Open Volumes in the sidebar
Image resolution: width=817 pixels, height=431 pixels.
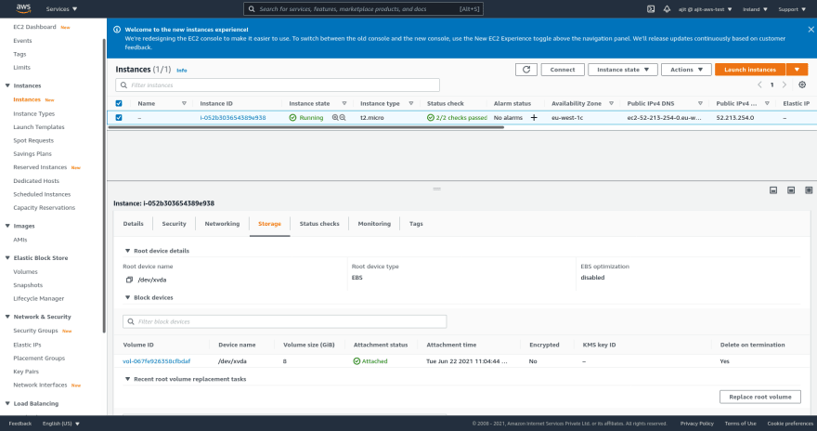click(x=26, y=271)
